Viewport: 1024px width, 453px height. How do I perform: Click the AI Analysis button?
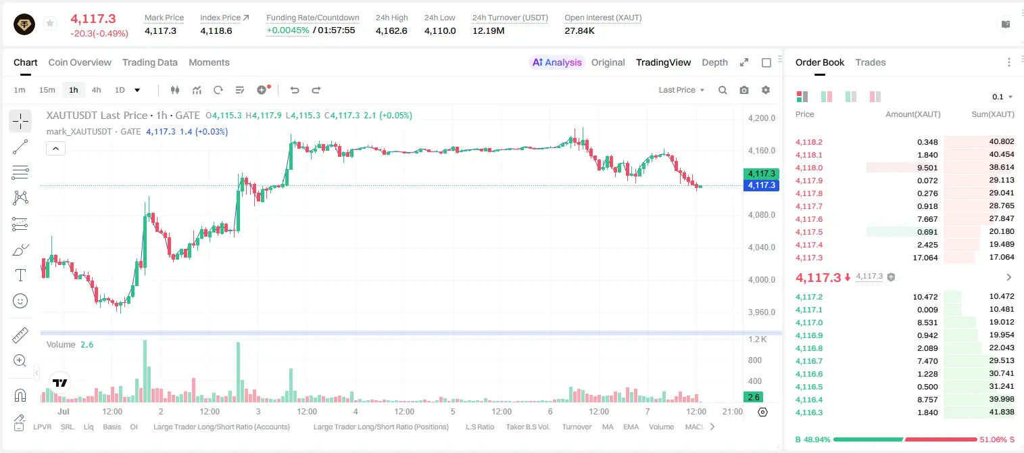pos(557,62)
